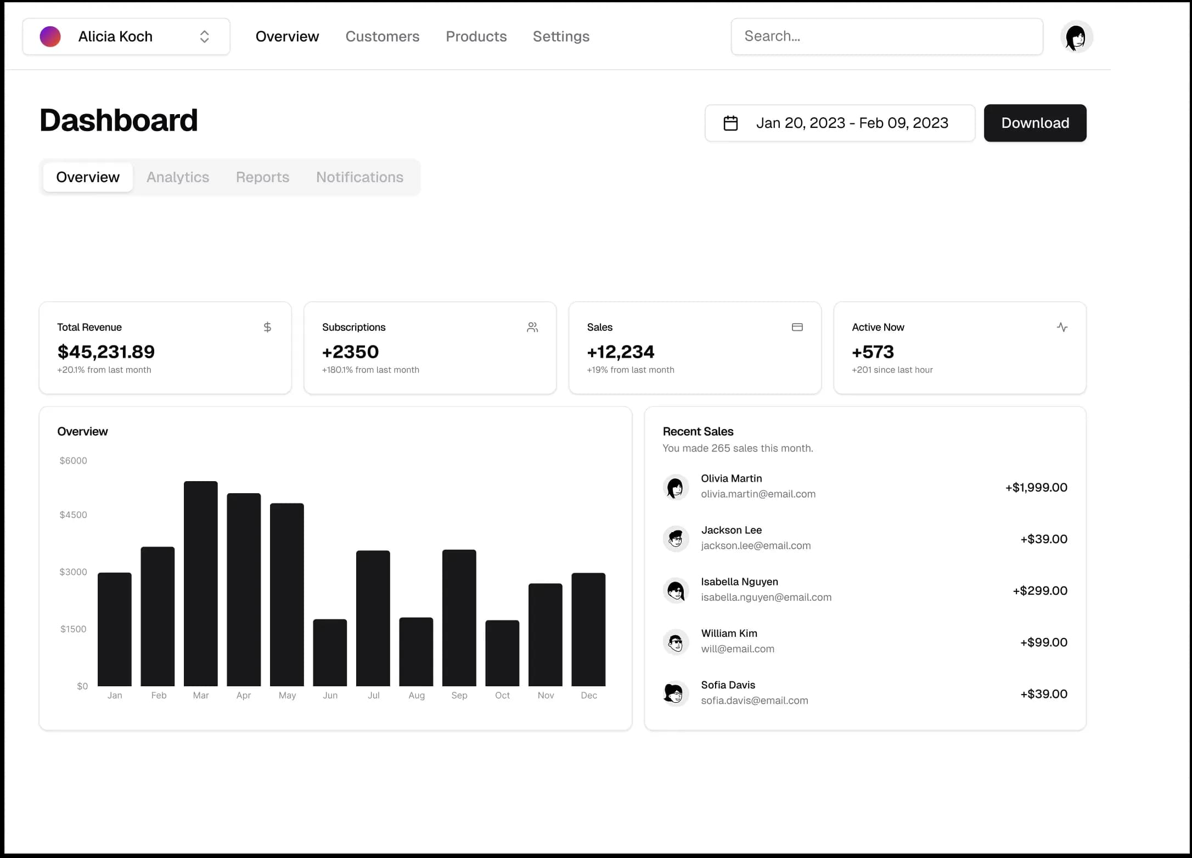Viewport: 1192px width, 858px height.
Task: Click the +$1,999.00 sale amount
Action: tap(1036, 487)
